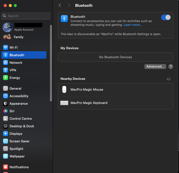Click the sidebar vertical scrollbar

click(51, 63)
